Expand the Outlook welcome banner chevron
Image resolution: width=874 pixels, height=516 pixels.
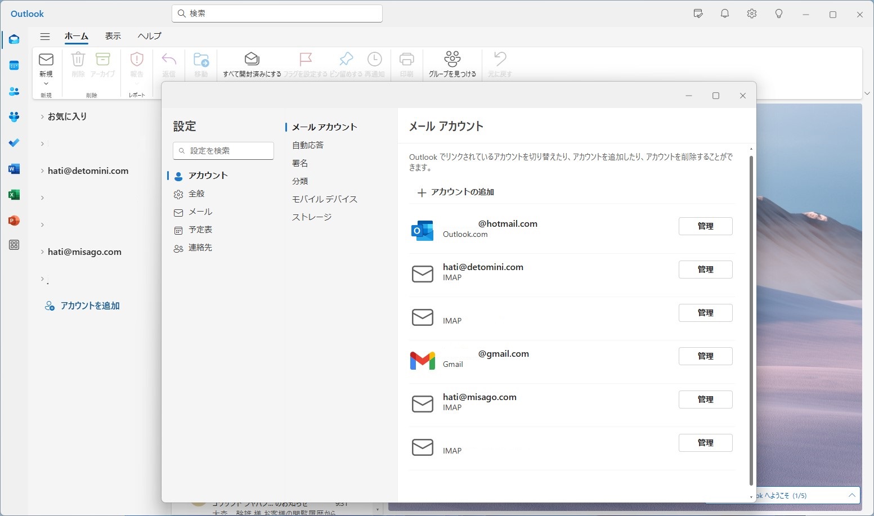click(x=852, y=495)
